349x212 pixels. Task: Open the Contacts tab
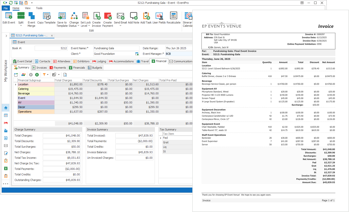[43, 61]
